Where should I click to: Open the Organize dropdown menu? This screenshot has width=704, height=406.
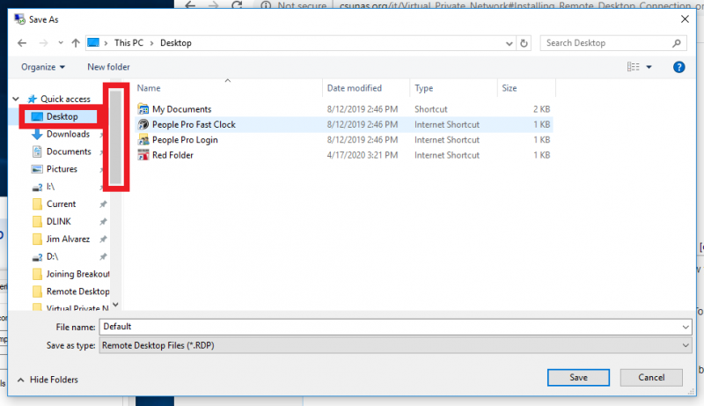(x=43, y=67)
